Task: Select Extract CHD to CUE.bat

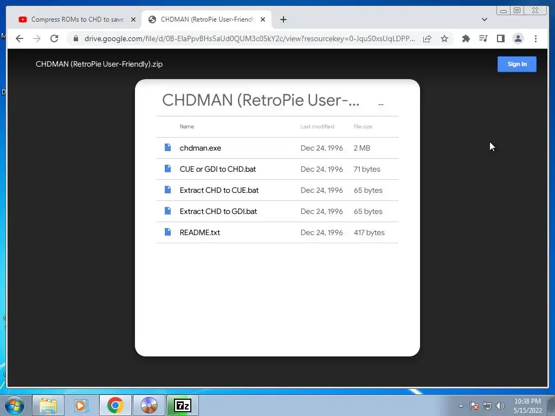Action: pos(219,190)
